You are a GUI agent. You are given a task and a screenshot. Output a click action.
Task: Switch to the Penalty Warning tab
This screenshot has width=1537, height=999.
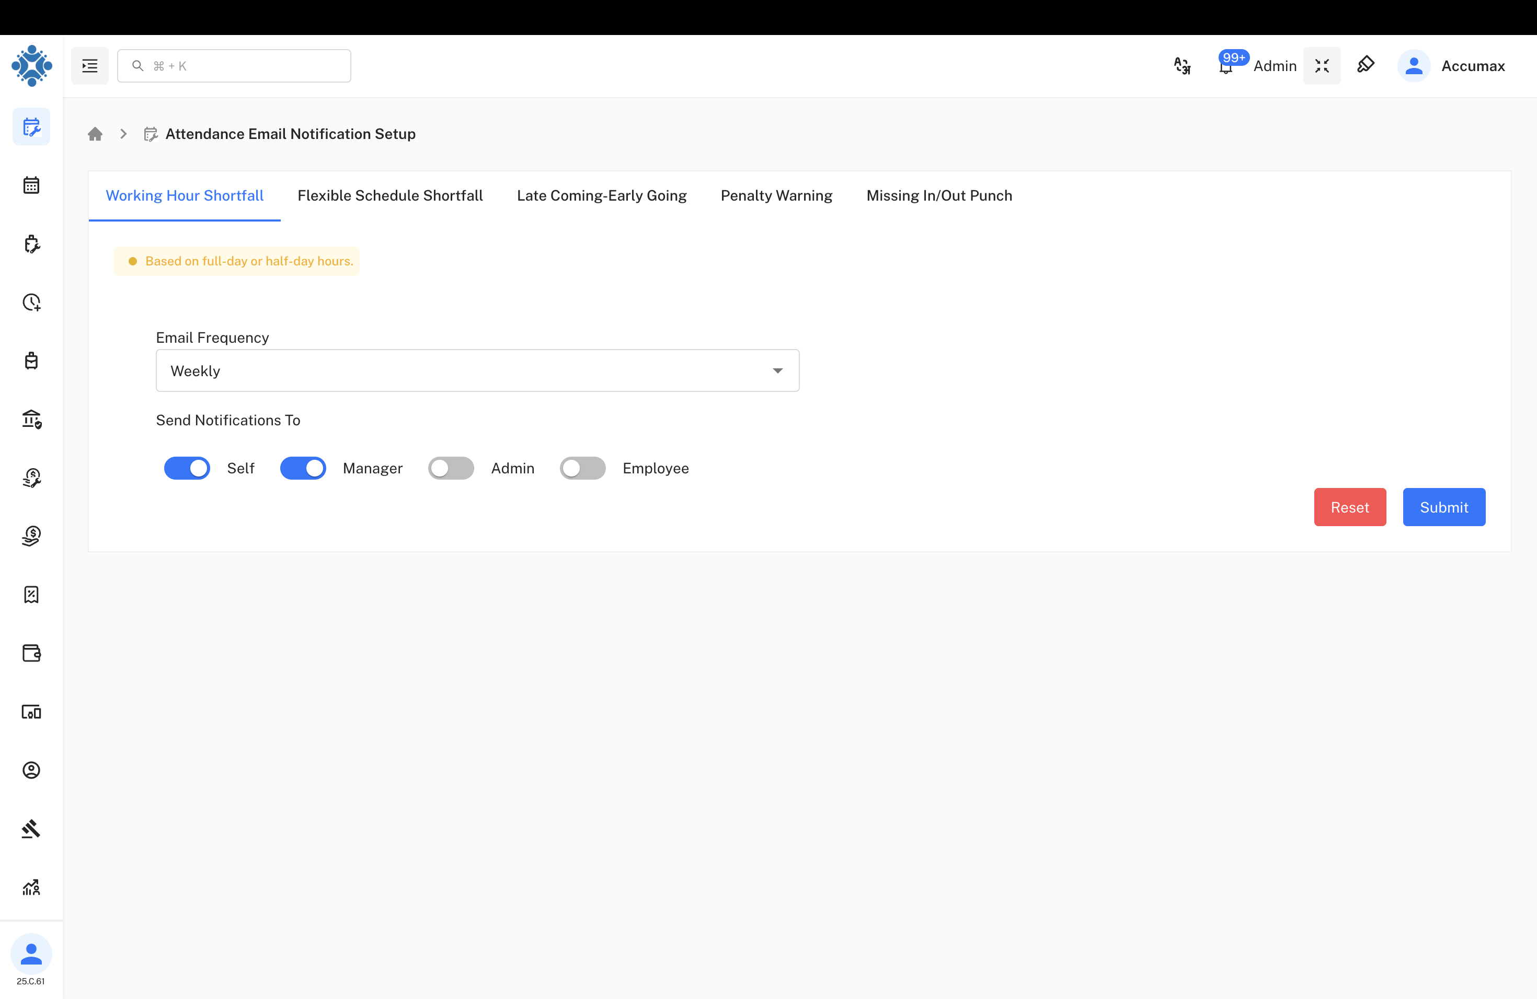pyautogui.click(x=776, y=195)
